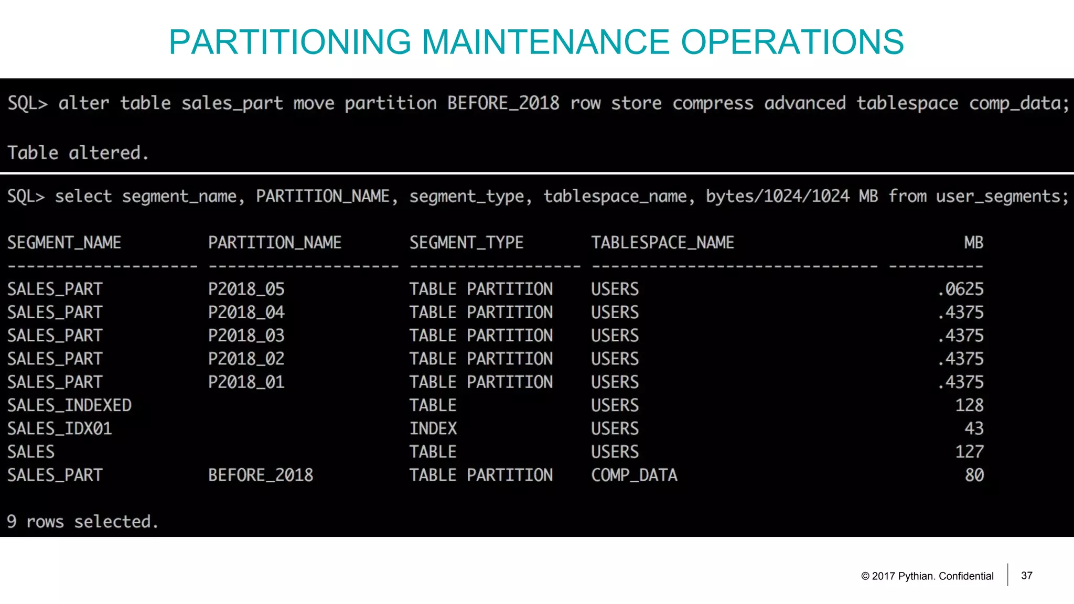Click the 128 MB value for SALES_INDEXED
This screenshot has width=1074, height=604.
click(969, 405)
